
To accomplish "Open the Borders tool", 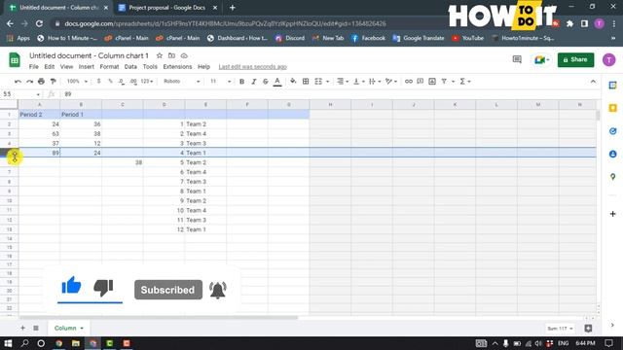I will 306,82.
